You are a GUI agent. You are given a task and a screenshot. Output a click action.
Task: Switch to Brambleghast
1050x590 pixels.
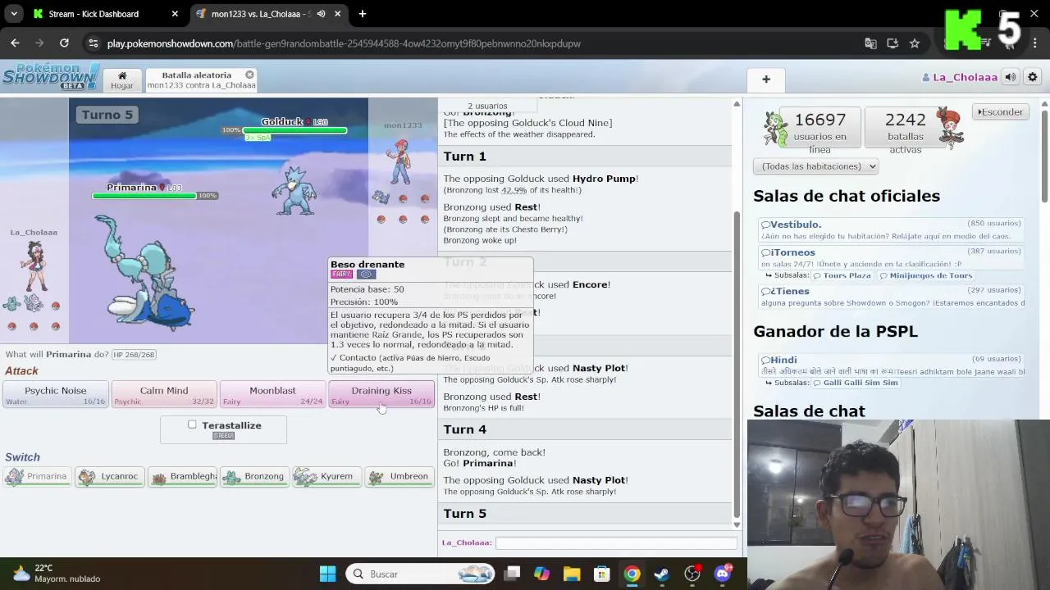[x=182, y=476]
